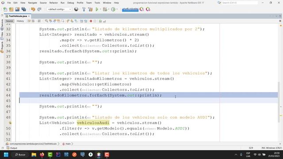
Task: Click the Build Project hammer icon
Action: pos(84,9)
